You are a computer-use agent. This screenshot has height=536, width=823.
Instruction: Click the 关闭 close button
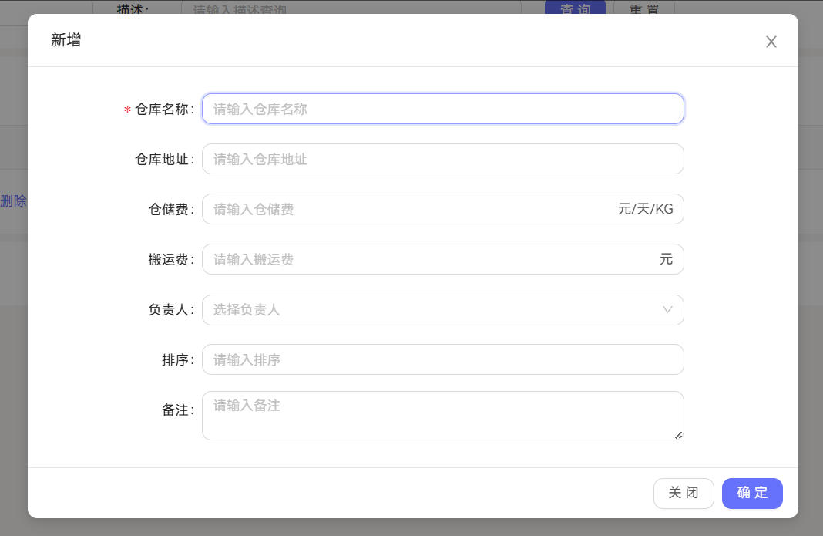(684, 493)
